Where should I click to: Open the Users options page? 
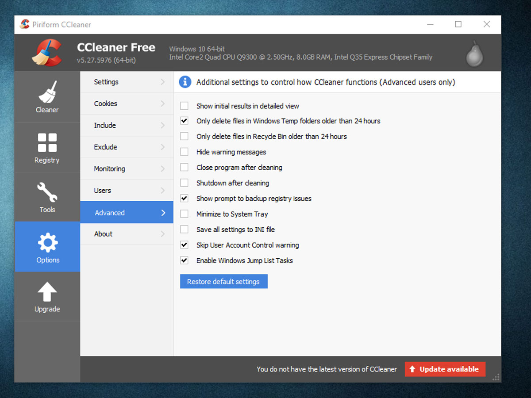tap(127, 190)
